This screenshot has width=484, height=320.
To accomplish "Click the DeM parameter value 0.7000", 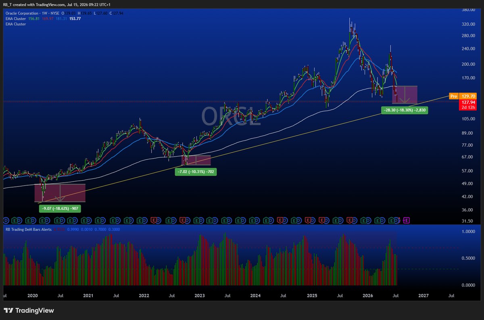I will click(x=100, y=229).
